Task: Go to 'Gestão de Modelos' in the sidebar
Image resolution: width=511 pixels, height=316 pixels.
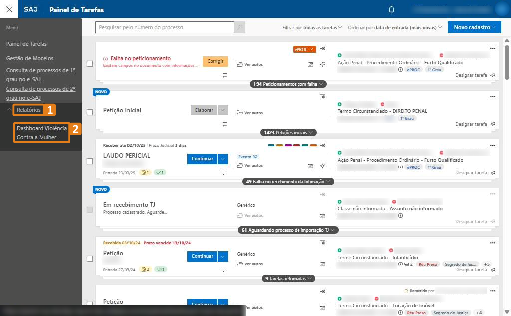Action: [29, 58]
